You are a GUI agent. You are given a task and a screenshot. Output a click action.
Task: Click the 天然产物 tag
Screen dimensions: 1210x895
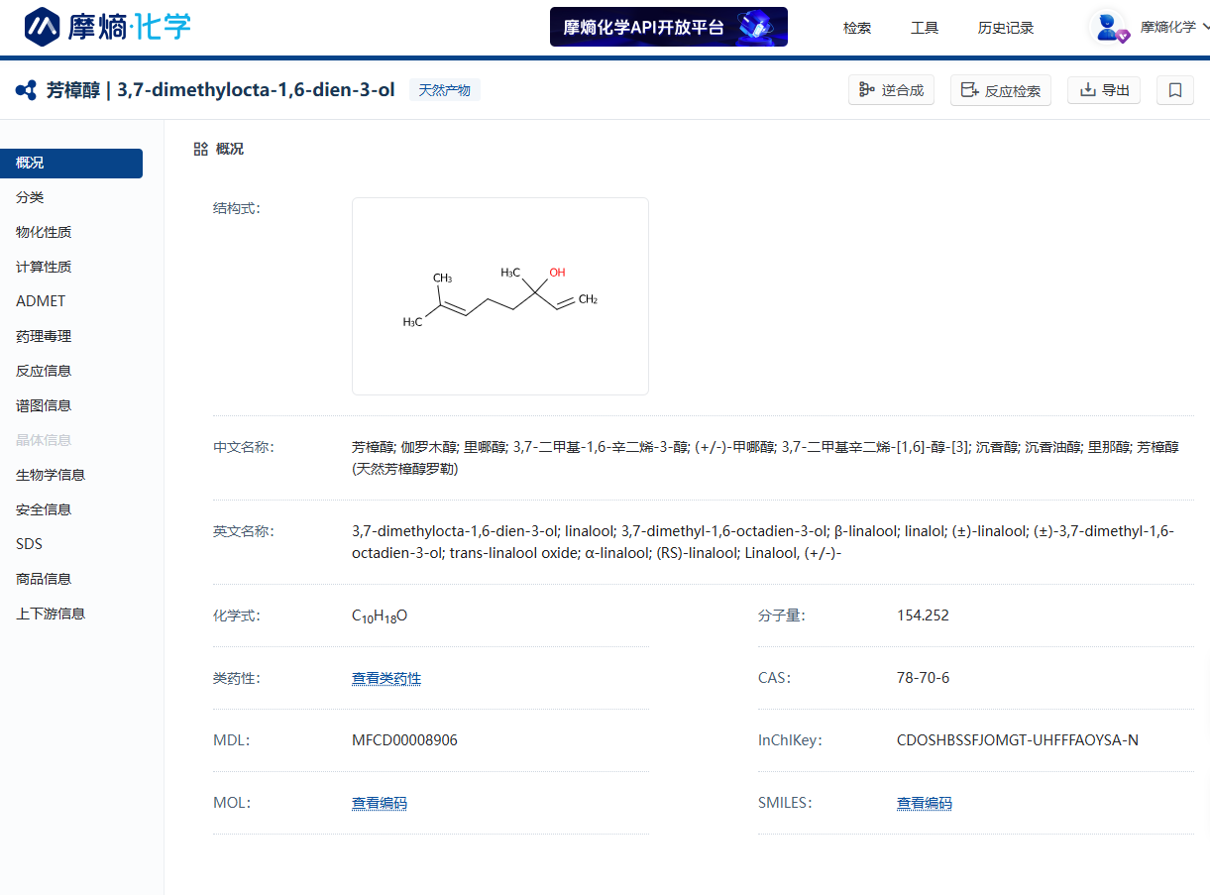coord(444,90)
